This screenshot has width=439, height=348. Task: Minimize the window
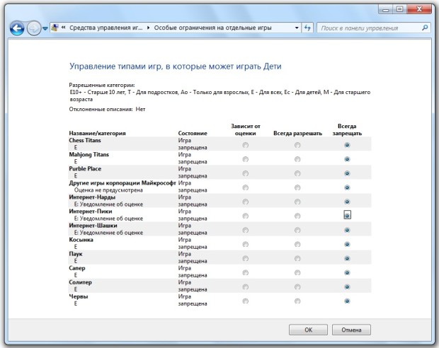[x=386, y=9]
